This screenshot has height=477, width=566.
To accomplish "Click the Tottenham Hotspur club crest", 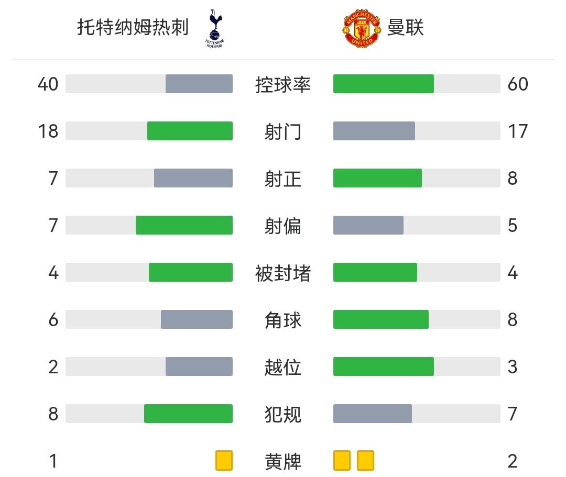I will (x=213, y=28).
